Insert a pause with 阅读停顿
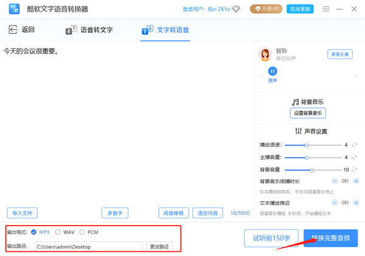This screenshot has width=365, height=256. (173, 213)
